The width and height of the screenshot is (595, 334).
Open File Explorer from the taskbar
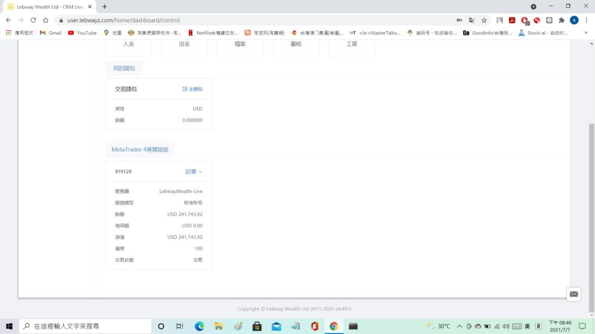point(219,326)
